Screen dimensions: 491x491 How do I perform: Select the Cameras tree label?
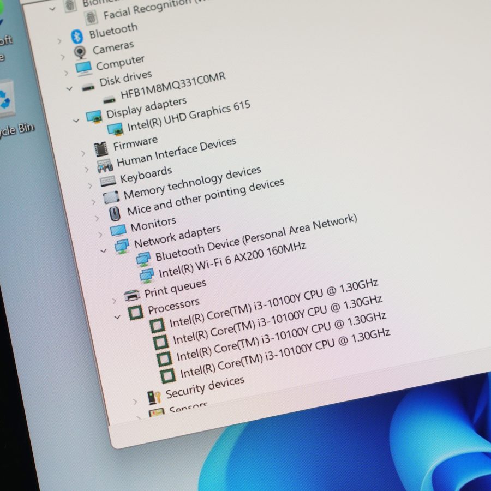coord(113,47)
